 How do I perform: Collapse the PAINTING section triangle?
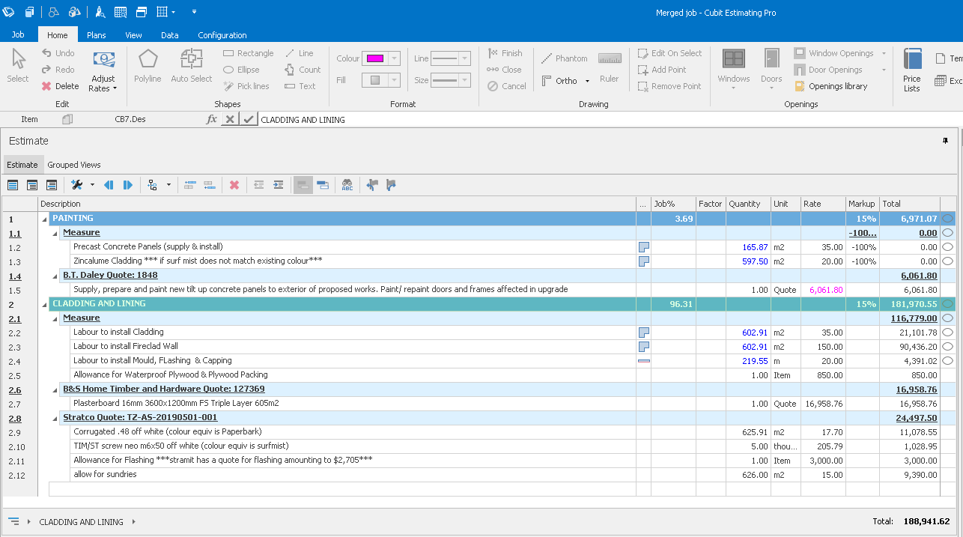click(x=44, y=219)
